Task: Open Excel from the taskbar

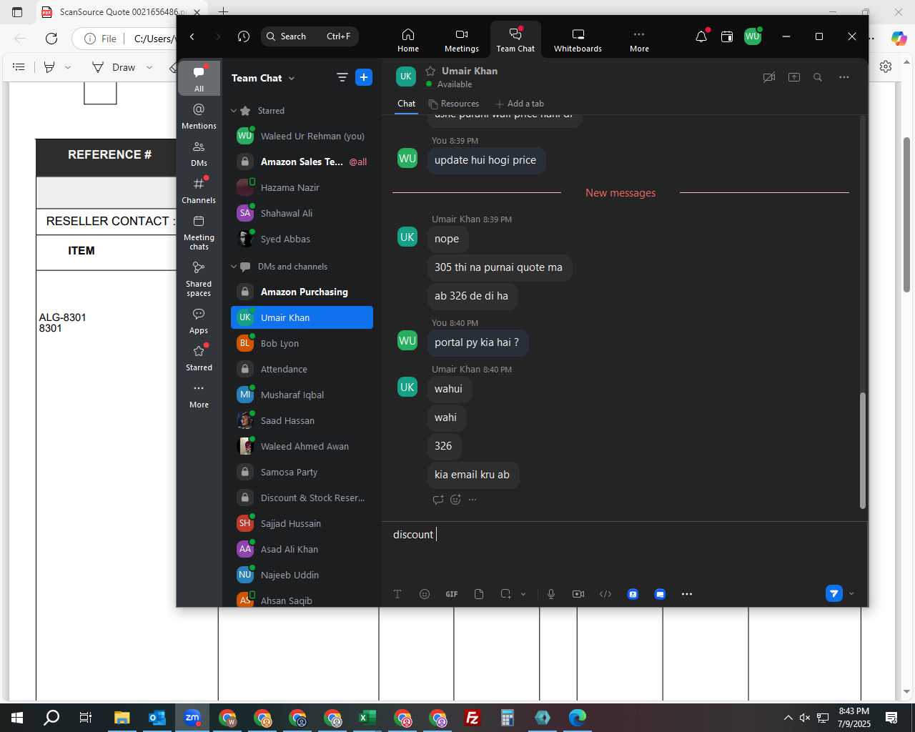Action: pos(367,718)
